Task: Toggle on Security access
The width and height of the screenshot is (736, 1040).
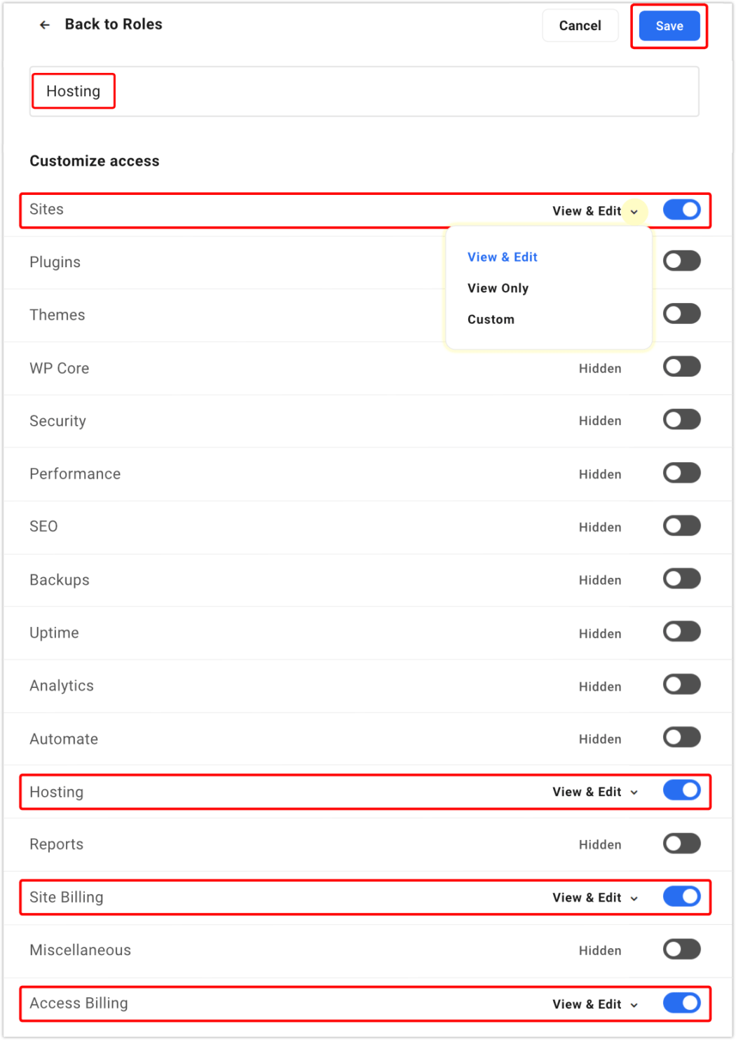Action: [x=681, y=419]
